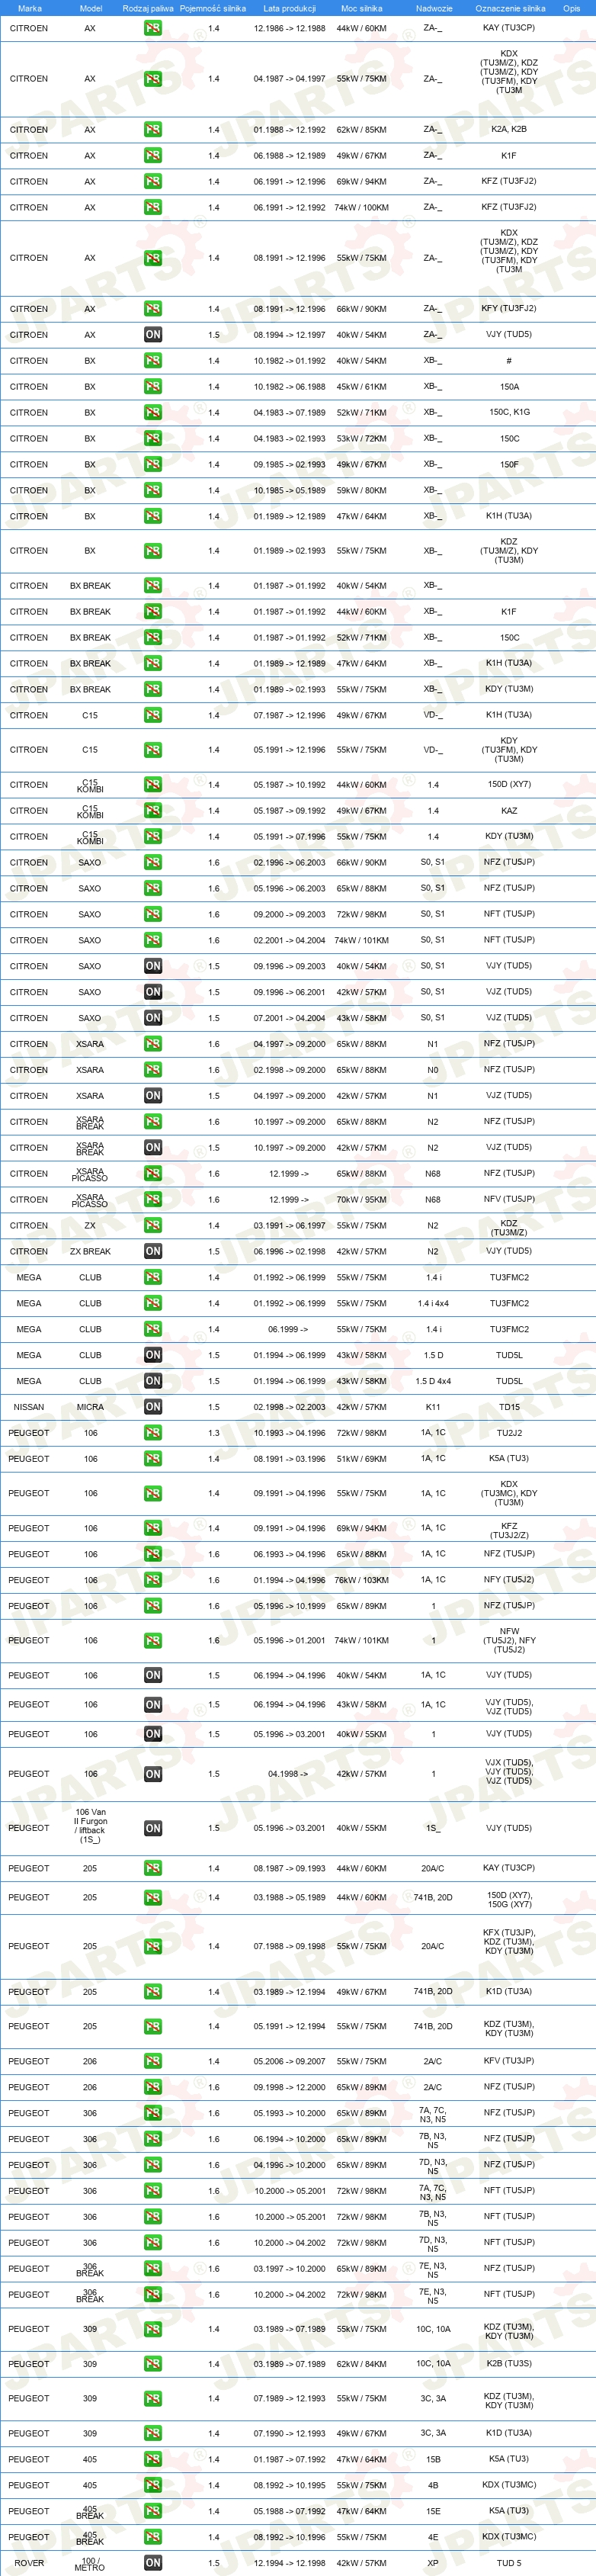Click petrol icon in Citroen AX 44kW/60KM row
Screen dimensions: 596x2576
coord(153,28)
